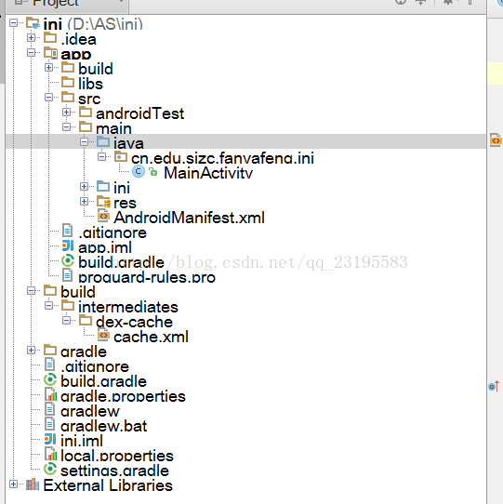Image resolution: width=503 pixels, height=504 pixels.
Task: Click the cache.xml file icon
Action: 103,335
